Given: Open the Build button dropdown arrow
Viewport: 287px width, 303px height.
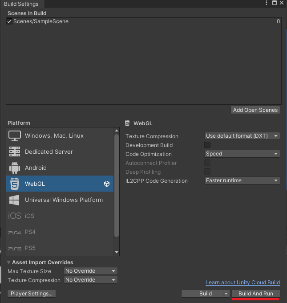Looking at the screenshot, I should coord(226,294).
